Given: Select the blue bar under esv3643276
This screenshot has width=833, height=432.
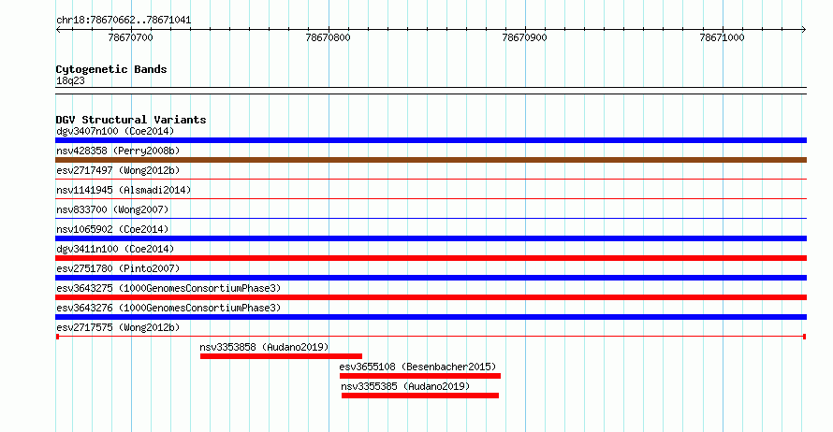Looking at the screenshot, I should pyautogui.click(x=431, y=317).
